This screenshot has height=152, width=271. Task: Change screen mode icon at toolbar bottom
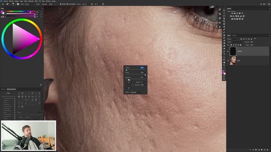pyautogui.click(x=224, y=79)
